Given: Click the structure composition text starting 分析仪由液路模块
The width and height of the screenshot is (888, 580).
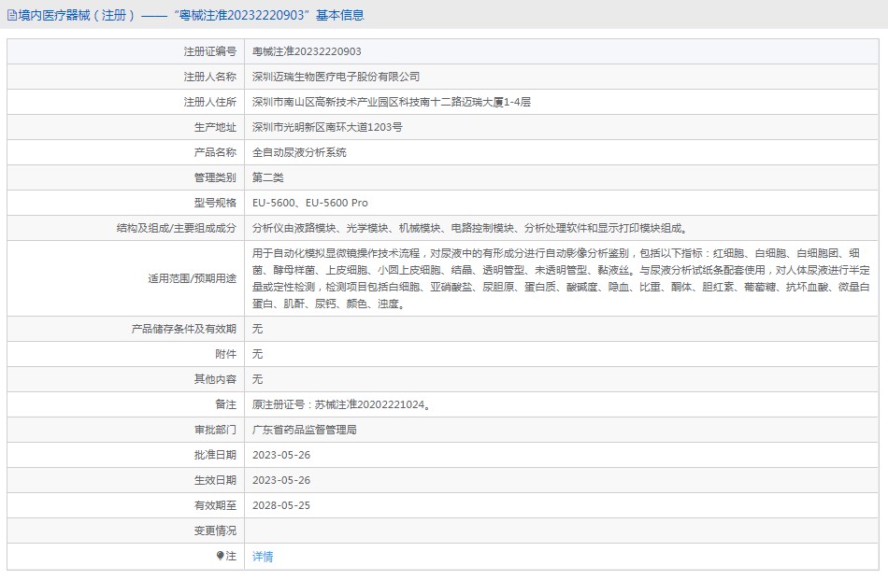Looking at the screenshot, I should coord(470,228).
